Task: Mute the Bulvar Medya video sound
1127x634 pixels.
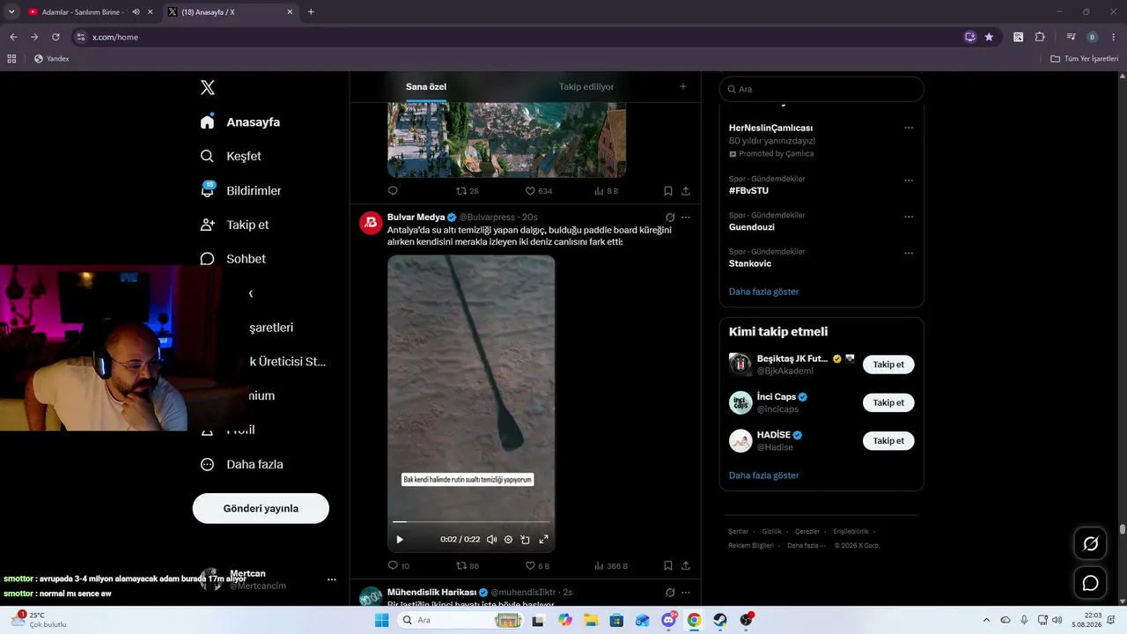Action: pyautogui.click(x=492, y=540)
